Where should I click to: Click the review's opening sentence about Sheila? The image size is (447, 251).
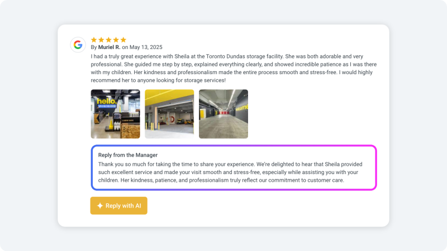click(x=223, y=56)
